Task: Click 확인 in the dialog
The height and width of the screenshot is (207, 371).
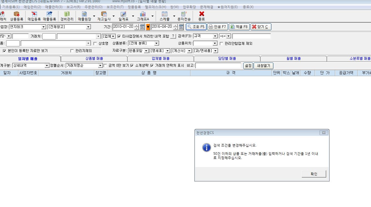Action: (x=314, y=174)
